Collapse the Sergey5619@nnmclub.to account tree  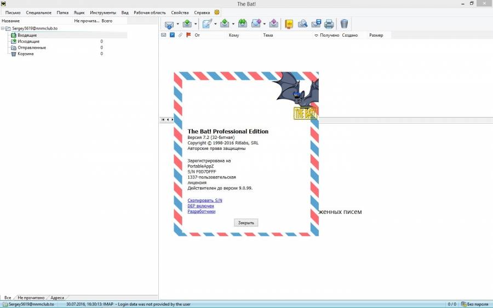coord(3,28)
